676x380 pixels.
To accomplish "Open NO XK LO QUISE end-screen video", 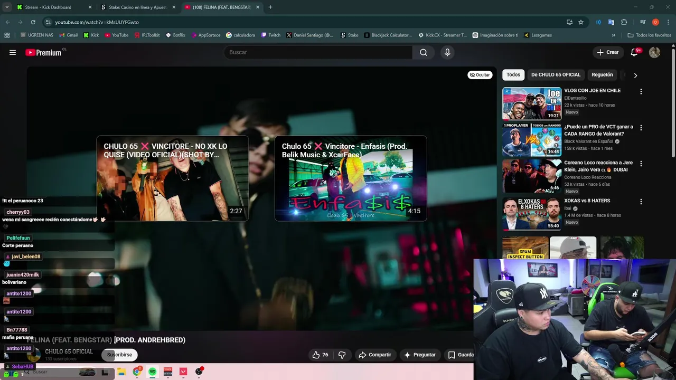I will tap(172, 178).
